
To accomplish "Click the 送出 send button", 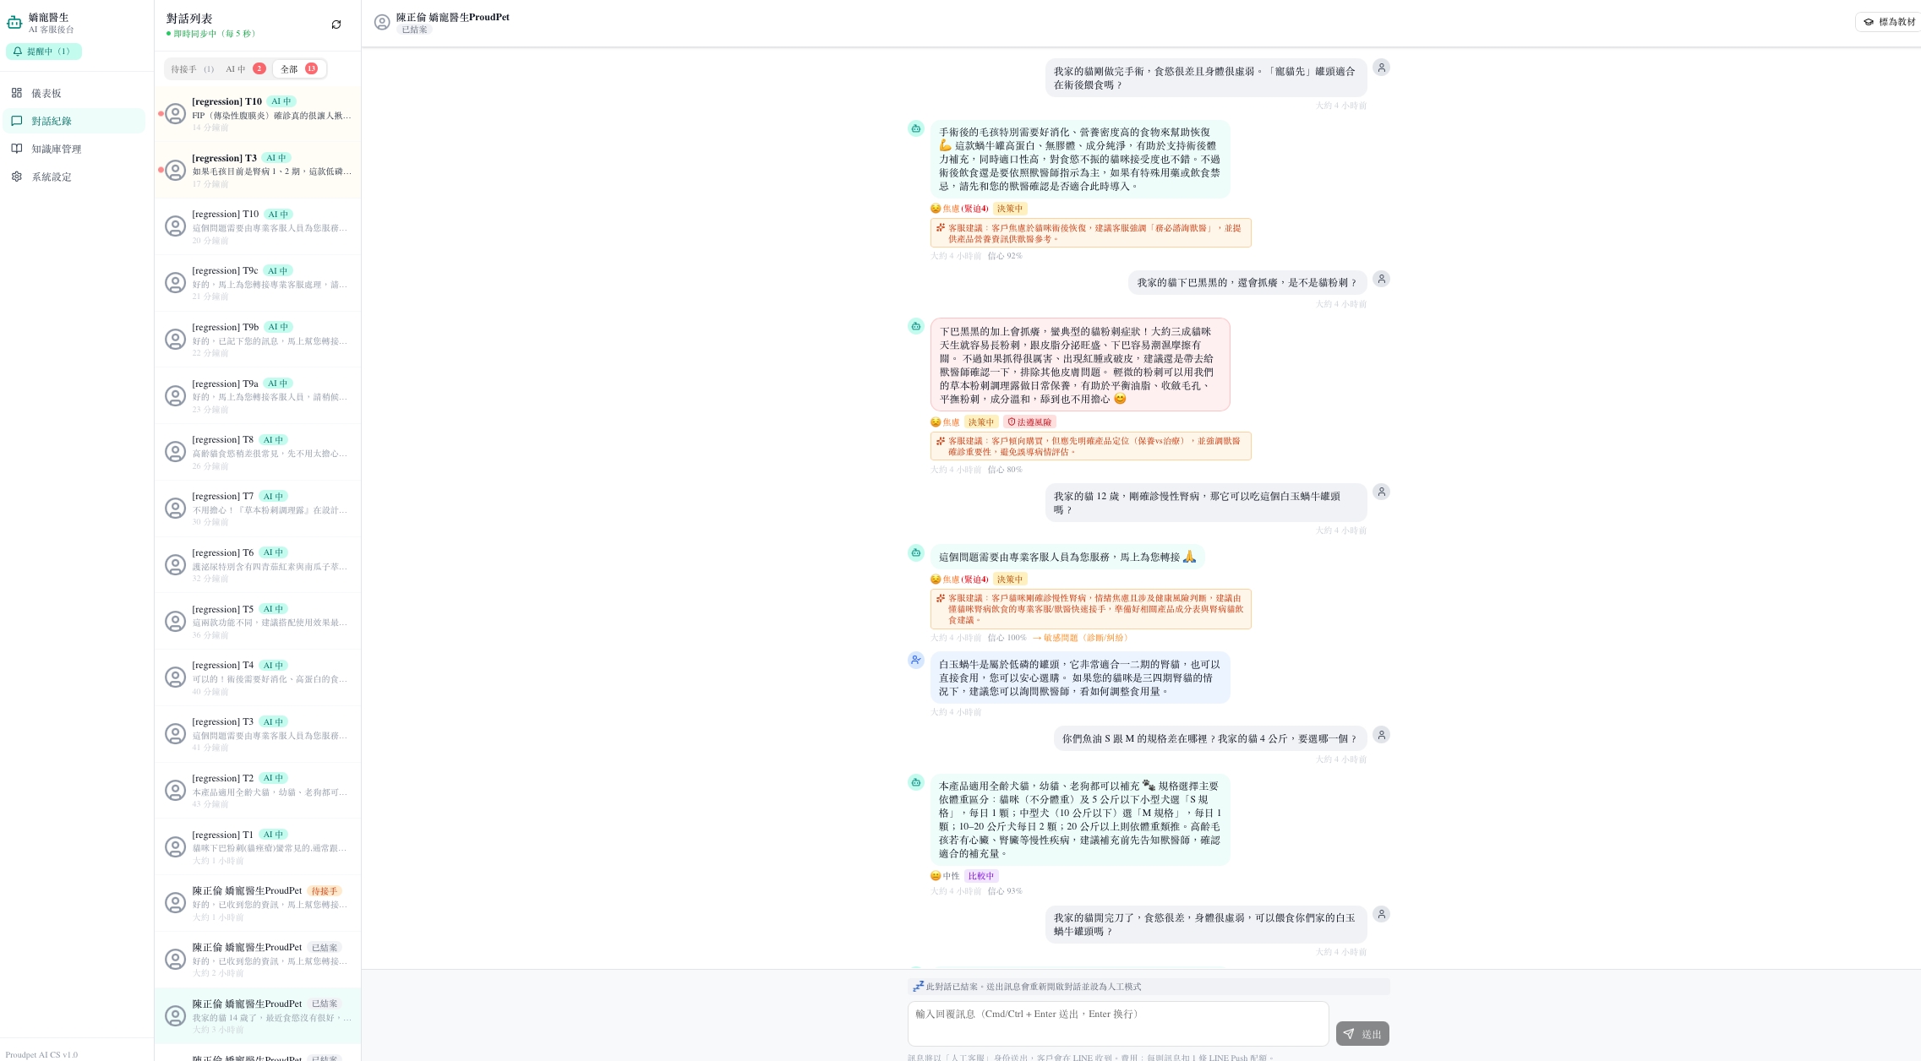I will click(1362, 1034).
